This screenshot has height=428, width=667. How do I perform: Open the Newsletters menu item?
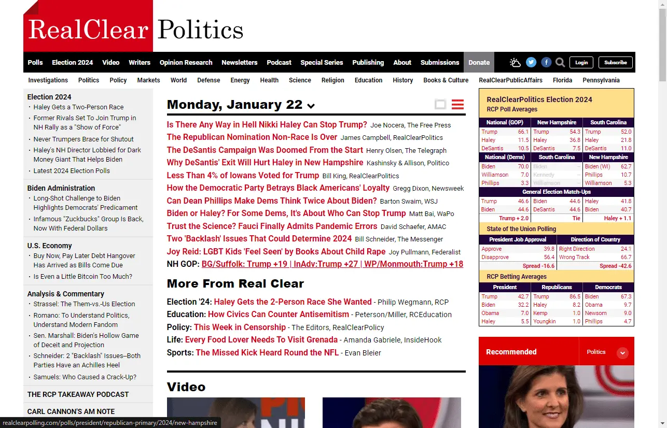(x=240, y=62)
